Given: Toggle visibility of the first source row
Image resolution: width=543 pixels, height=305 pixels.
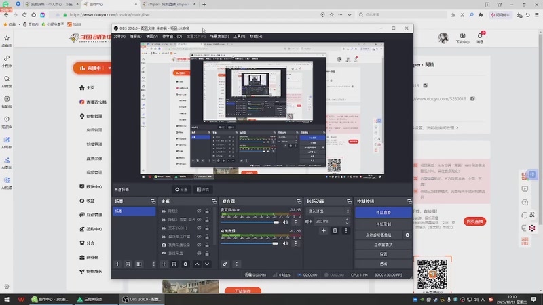Looking at the screenshot, I should (x=199, y=211).
